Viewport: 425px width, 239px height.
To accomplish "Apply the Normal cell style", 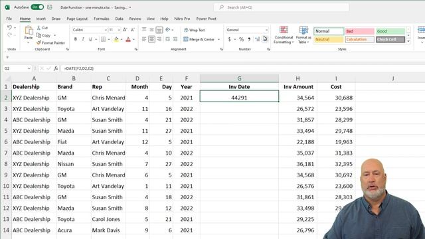I will [329, 31].
